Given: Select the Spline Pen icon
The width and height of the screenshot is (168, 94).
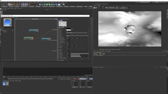Looking at the screenshot, I should (x=43, y=4).
